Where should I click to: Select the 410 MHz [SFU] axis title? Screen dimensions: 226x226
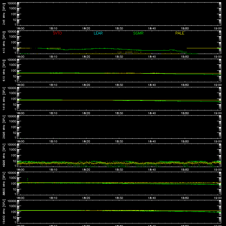[4, 42]
